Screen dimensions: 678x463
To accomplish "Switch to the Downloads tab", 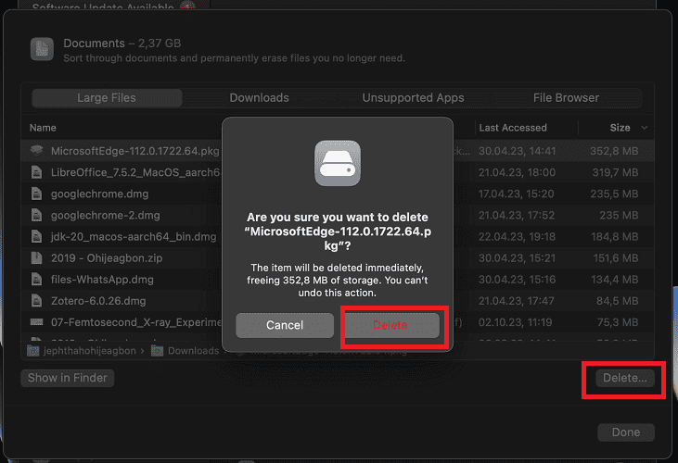I will [259, 98].
